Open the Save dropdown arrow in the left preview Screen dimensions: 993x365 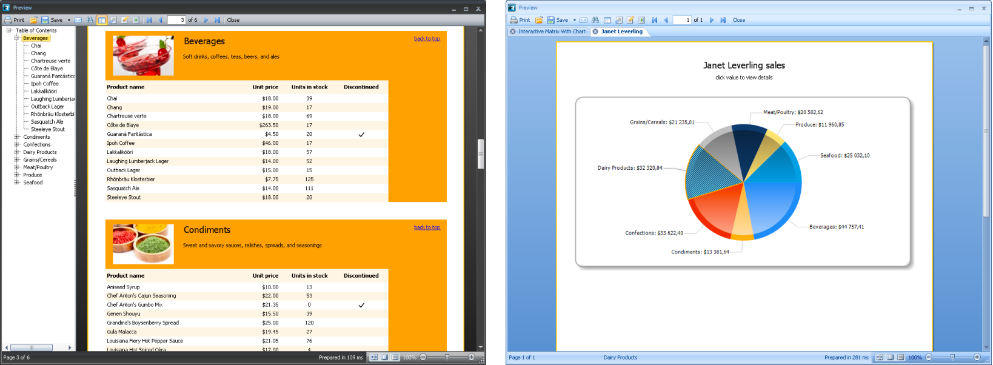(x=69, y=20)
